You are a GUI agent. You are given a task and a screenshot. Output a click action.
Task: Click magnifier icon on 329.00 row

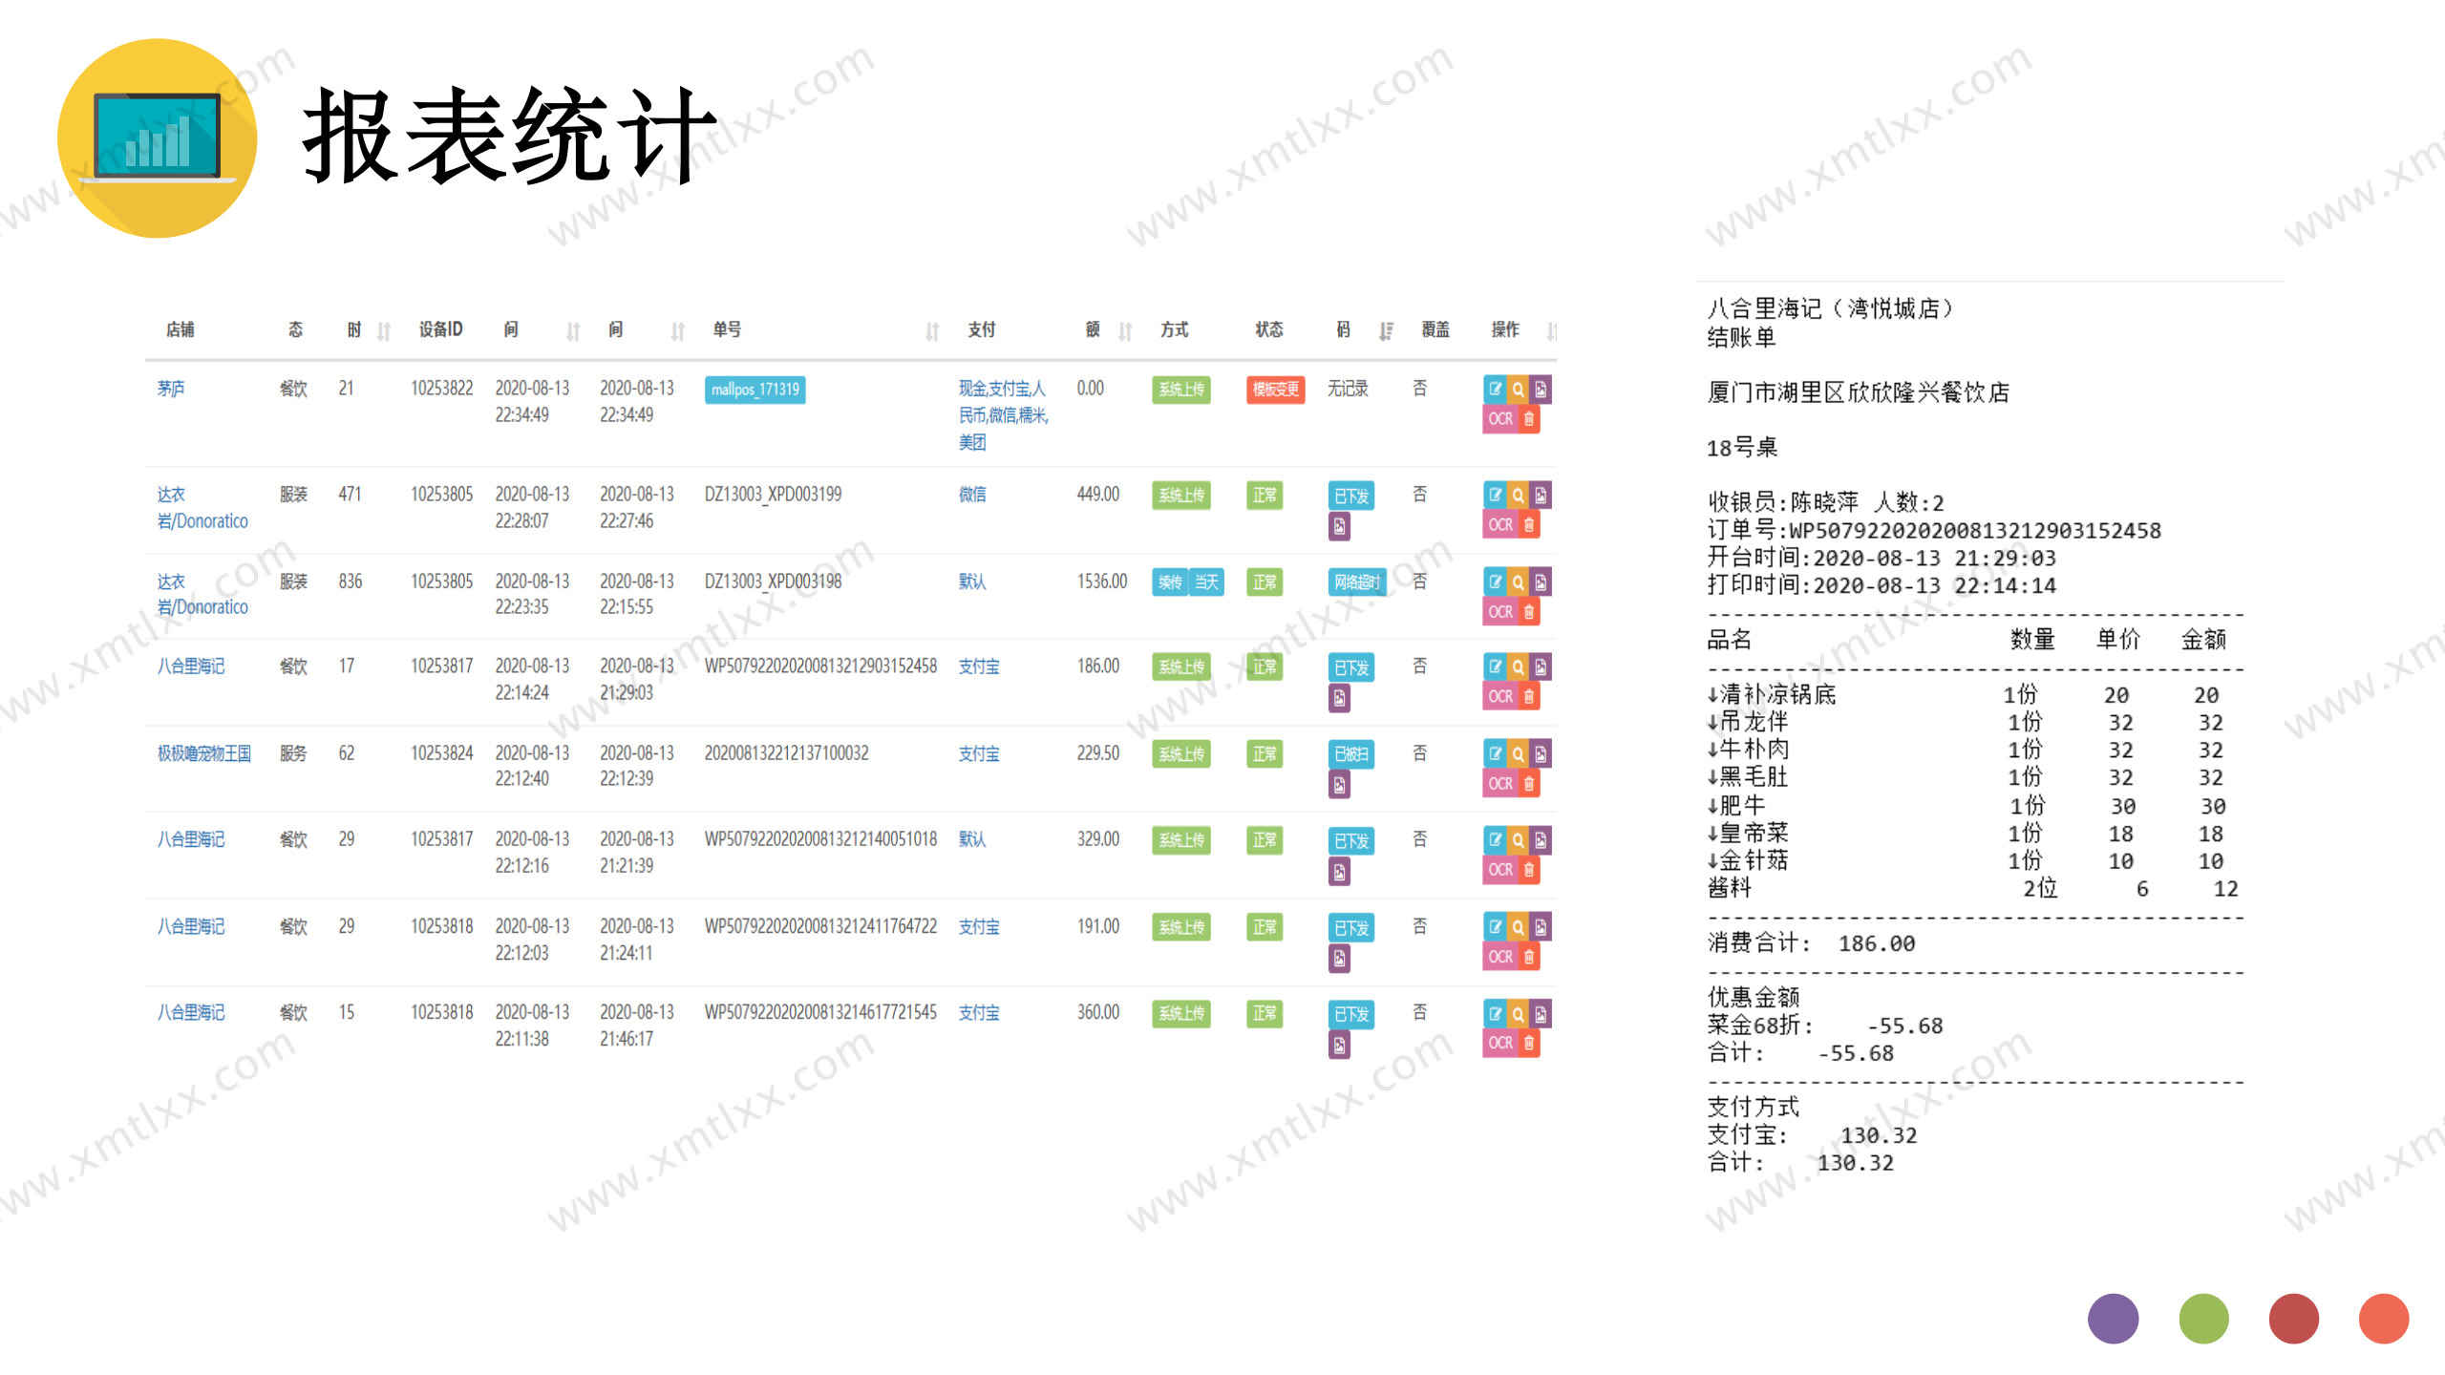coord(1518,839)
